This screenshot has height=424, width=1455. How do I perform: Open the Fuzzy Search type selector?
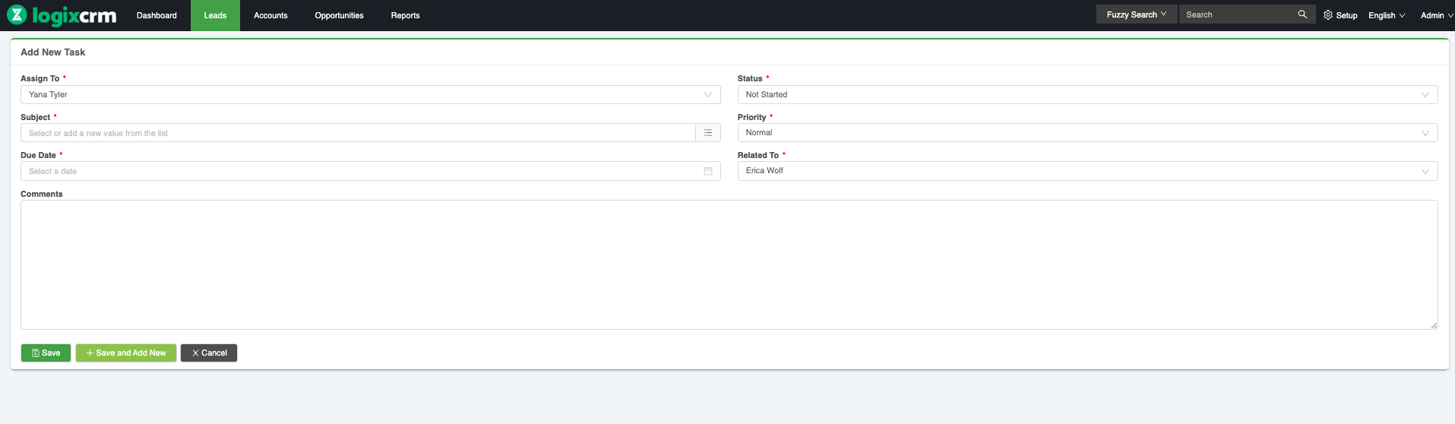click(1136, 14)
